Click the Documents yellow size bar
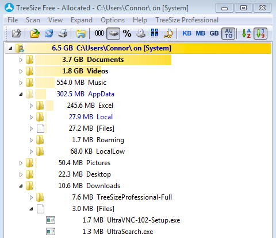Viewport: 276px width, 238px height. click(x=103, y=60)
